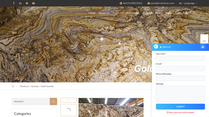This screenshot has height=117, width=209.
Task: Submit the chat form
Action: tap(180, 107)
